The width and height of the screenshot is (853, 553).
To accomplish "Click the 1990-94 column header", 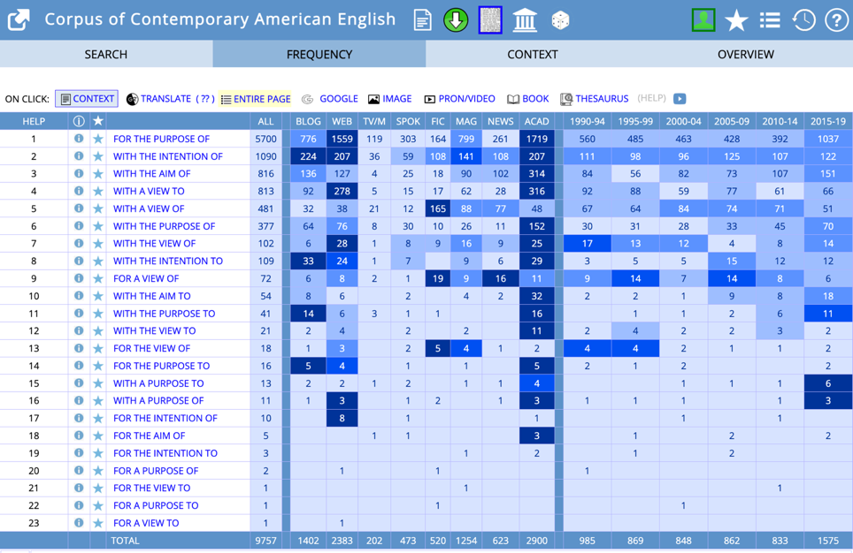I will [x=587, y=121].
